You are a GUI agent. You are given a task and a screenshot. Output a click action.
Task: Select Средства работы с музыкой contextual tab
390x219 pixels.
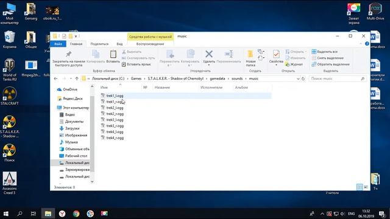151,36
